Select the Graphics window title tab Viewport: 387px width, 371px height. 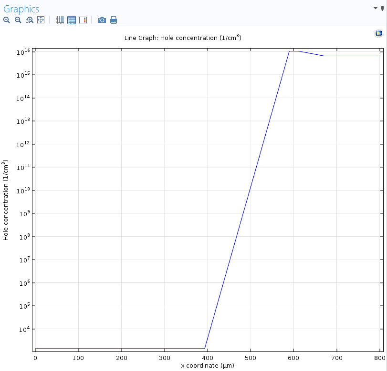pos(21,9)
